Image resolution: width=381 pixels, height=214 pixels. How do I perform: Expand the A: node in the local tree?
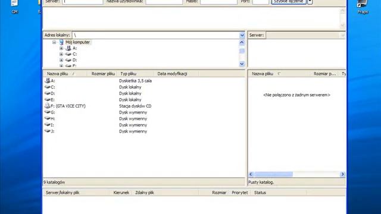61,48
